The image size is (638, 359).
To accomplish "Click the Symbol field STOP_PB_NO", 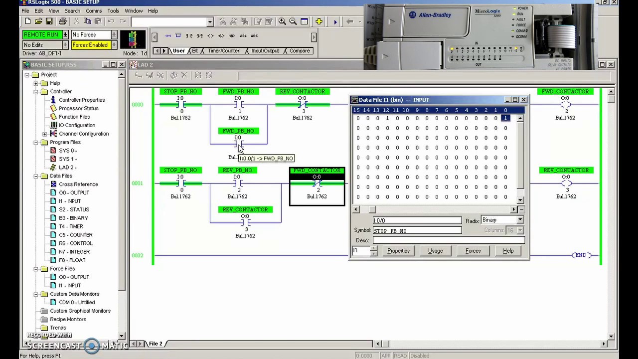I will [x=417, y=230].
